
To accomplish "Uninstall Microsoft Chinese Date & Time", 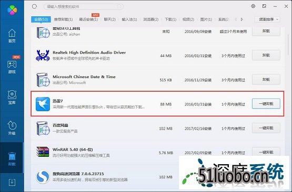I will click(x=266, y=79).
